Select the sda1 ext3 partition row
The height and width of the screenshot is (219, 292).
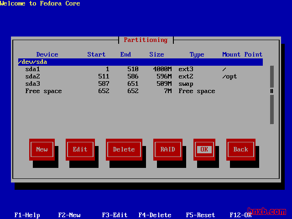(140, 69)
